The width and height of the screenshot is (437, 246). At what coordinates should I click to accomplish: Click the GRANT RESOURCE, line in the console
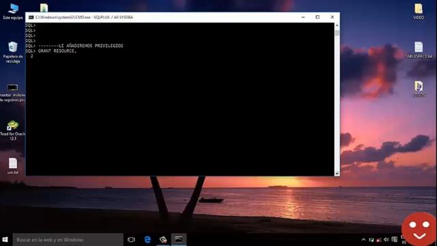57,51
